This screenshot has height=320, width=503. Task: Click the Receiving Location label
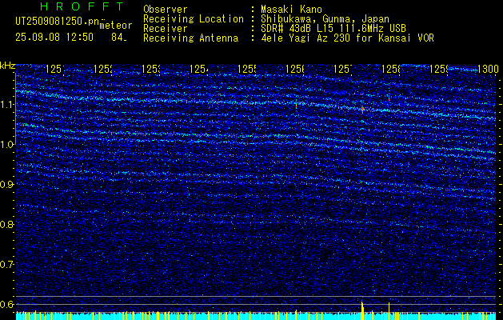[194, 19]
